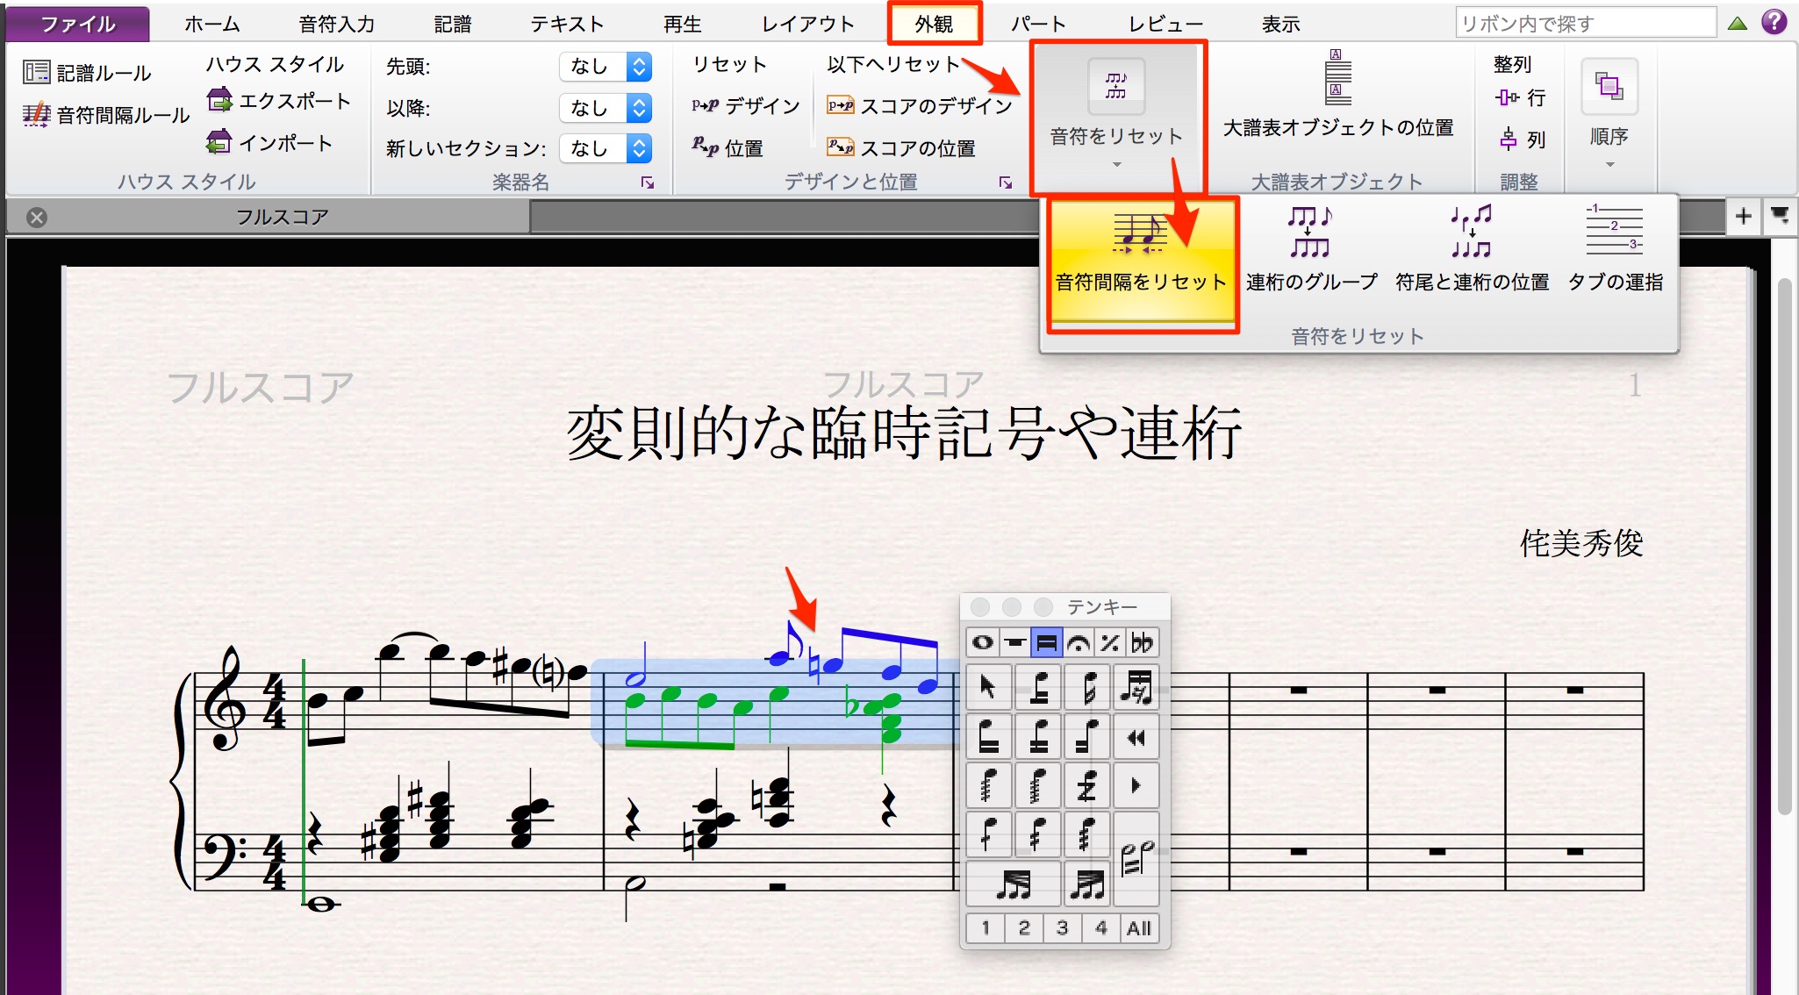This screenshot has height=995, width=1799.
Task: Select voice 3 on the keypad
Action: pyautogui.click(x=1063, y=928)
